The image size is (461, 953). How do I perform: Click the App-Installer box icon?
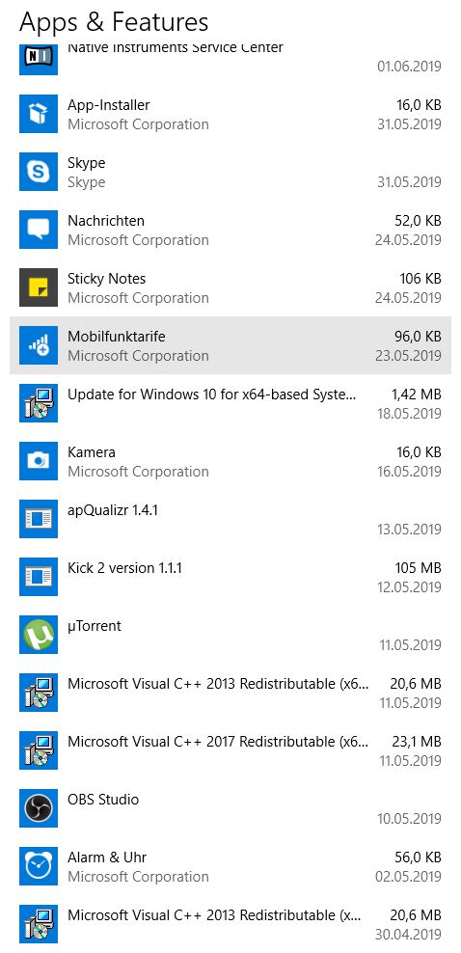39,114
